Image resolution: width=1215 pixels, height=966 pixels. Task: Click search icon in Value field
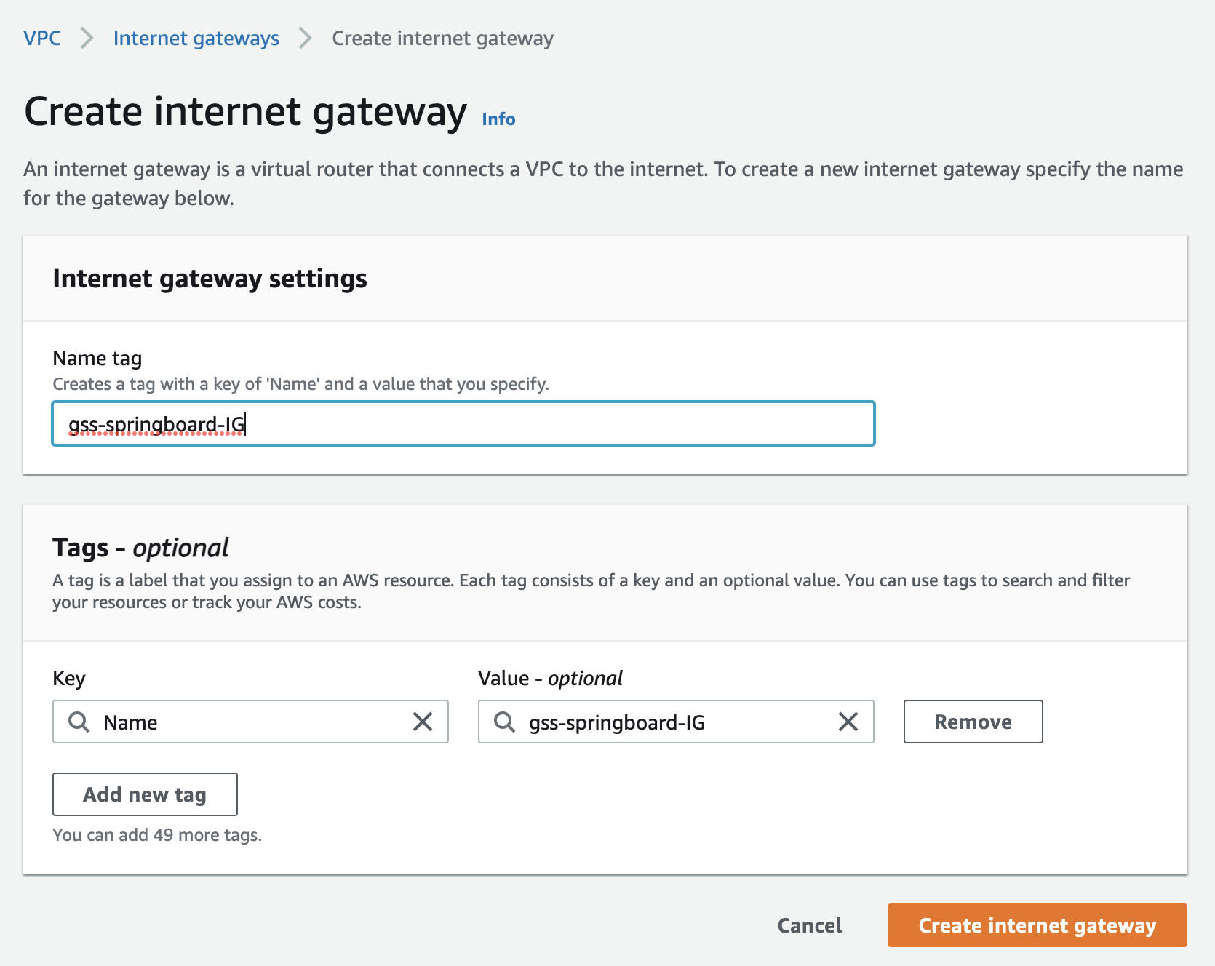pyautogui.click(x=504, y=722)
